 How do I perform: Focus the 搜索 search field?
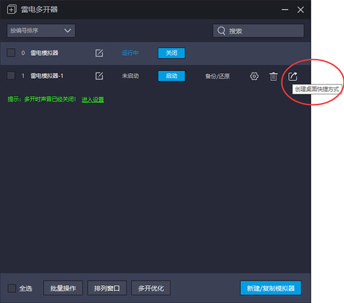pyautogui.click(x=259, y=31)
